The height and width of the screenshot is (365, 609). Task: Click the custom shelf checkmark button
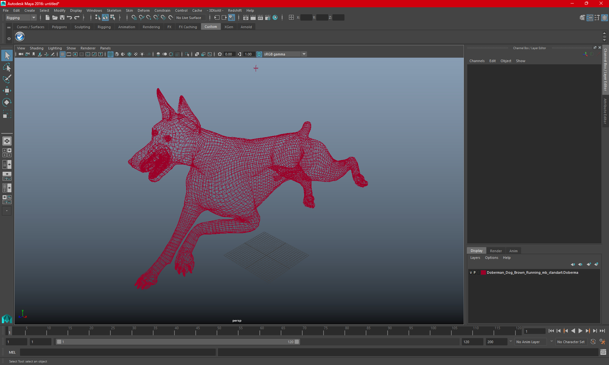click(20, 37)
